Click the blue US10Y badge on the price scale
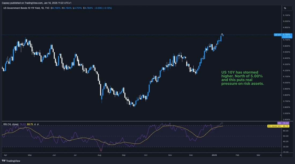295x164 pixels. click(x=278, y=34)
